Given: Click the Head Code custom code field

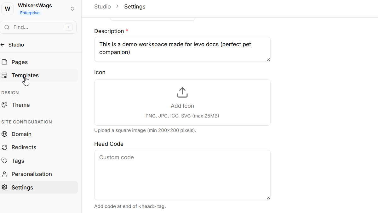Looking at the screenshot, I should pos(182,175).
